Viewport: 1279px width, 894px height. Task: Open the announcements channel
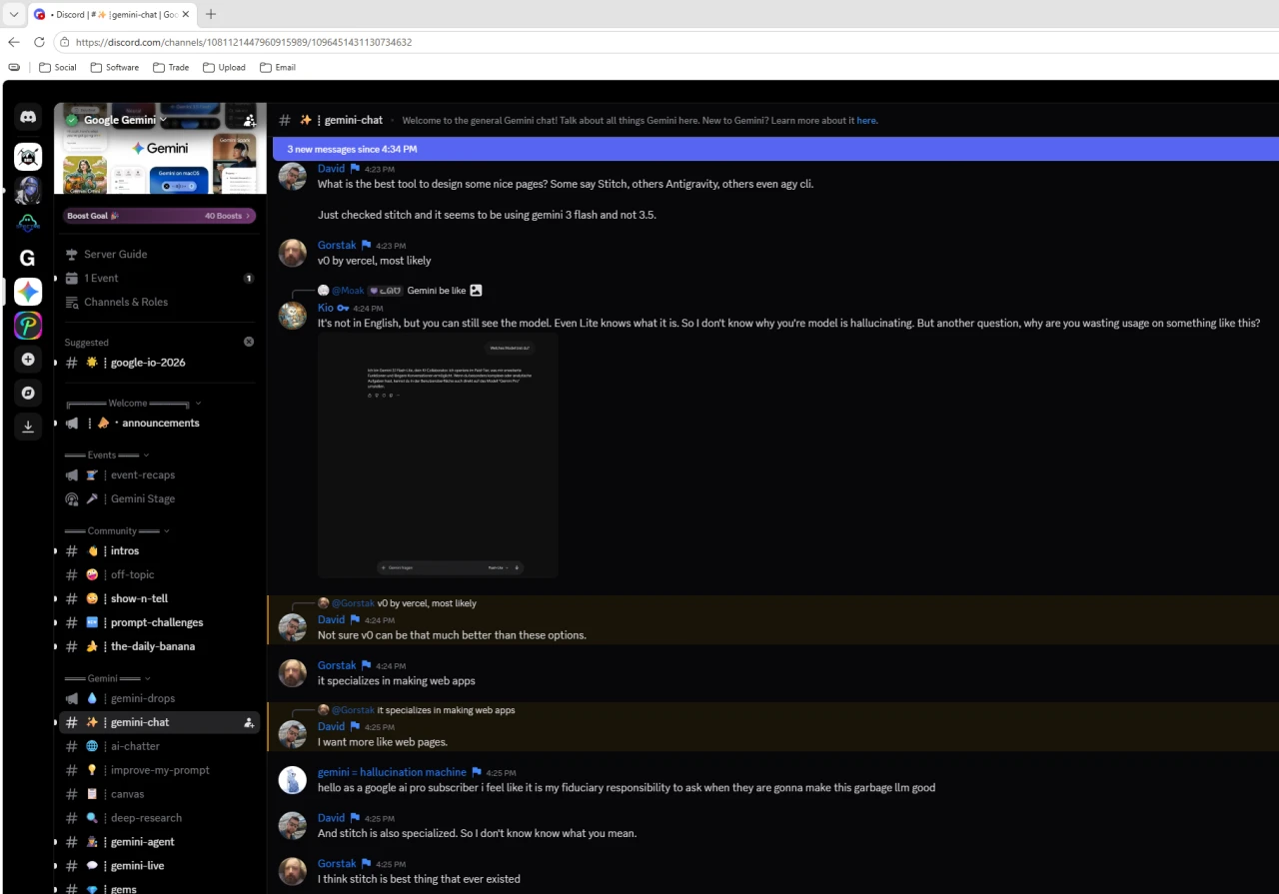tap(160, 423)
